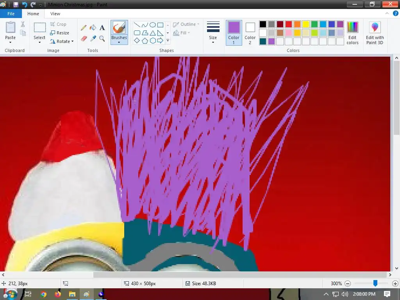Select the Color picker eyedropper tool
Screen dimensions: 400x300
[x=93, y=39]
